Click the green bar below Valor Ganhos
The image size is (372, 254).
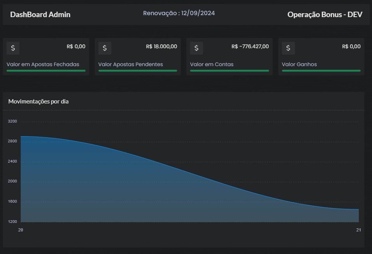pyautogui.click(x=321, y=71)
